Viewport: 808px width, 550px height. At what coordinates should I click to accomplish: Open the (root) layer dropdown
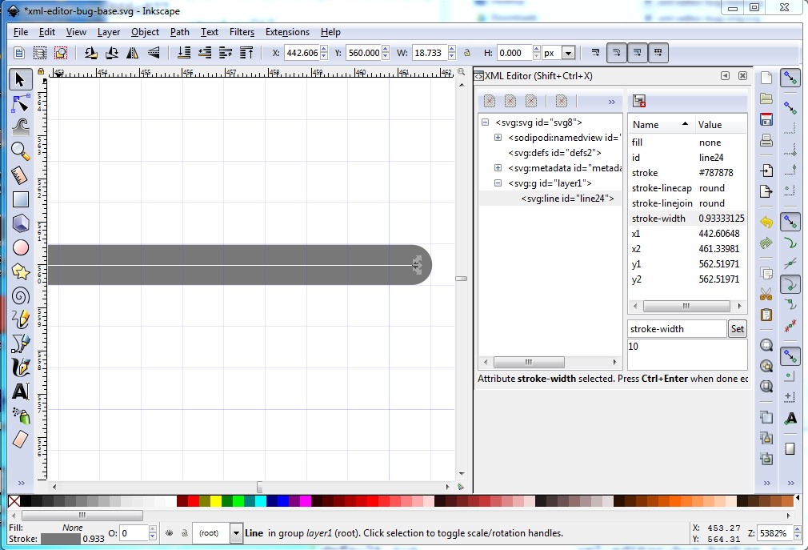[x=236, y=533]
